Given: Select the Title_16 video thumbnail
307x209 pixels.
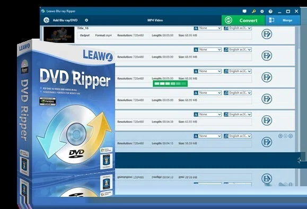Looking at the screenshot, I should point(59,34).
